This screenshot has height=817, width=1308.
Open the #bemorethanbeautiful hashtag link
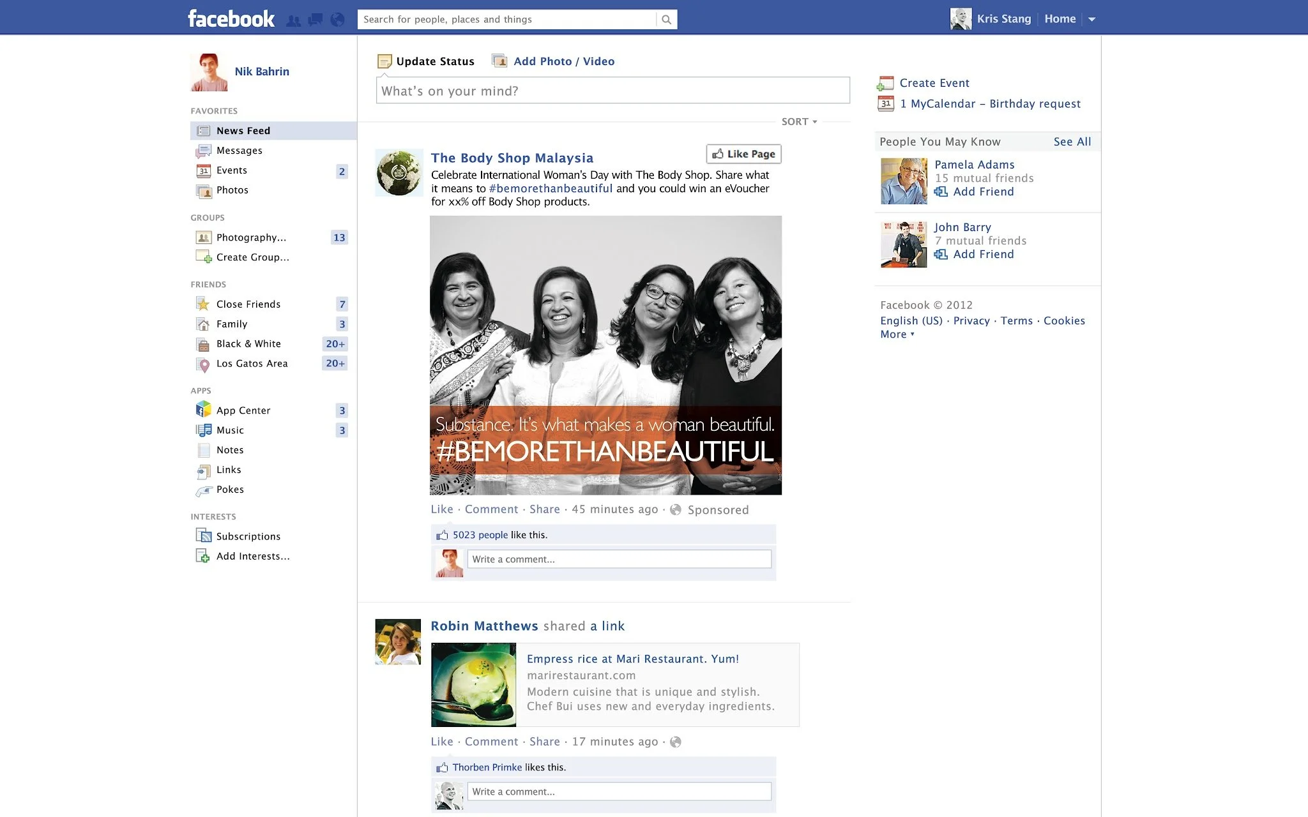click(x=551, y=188)
